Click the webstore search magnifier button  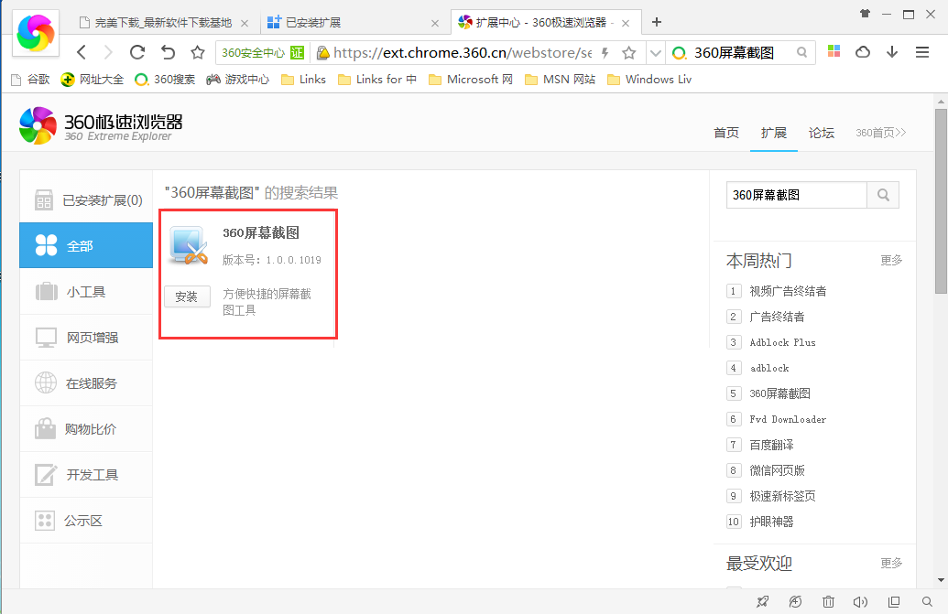tap(883, 195)
